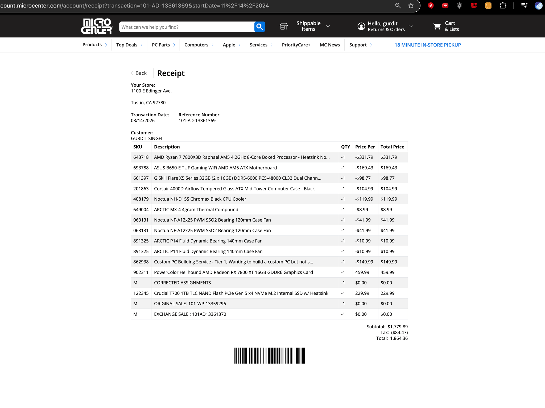This screenshot has height=408, width=545.
Task: Click the browser zoom magnifier icon
Action: [x=398, y=6]
